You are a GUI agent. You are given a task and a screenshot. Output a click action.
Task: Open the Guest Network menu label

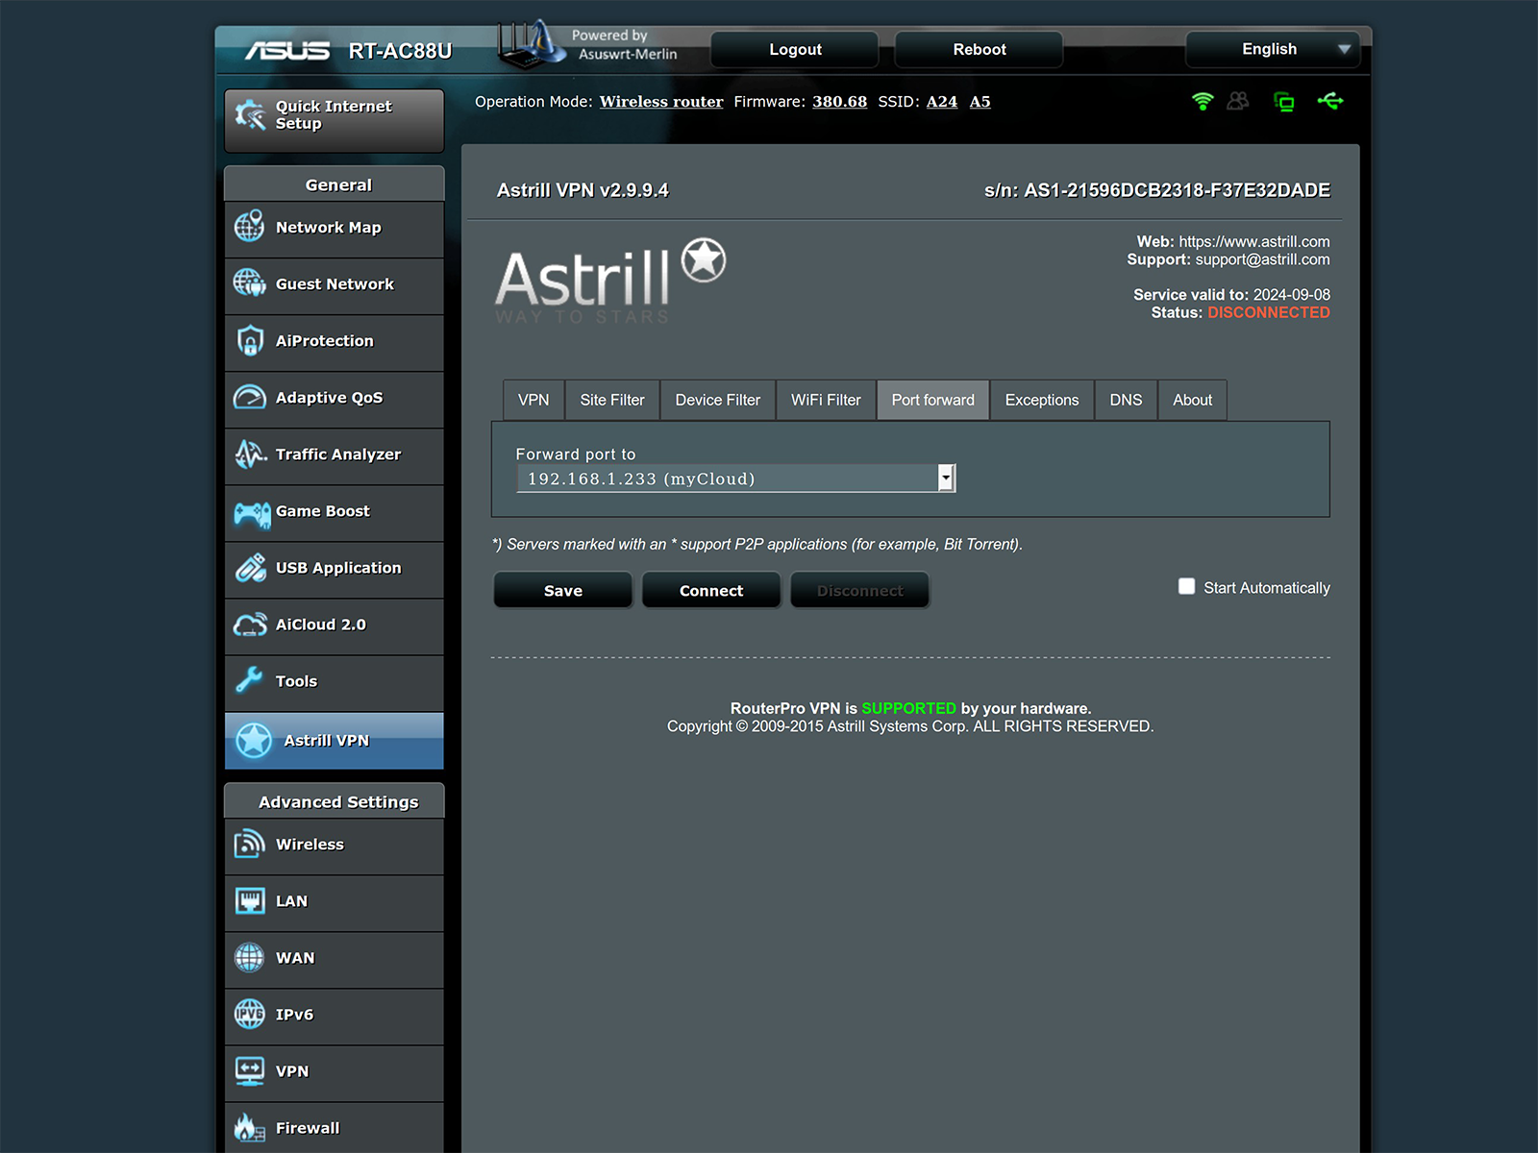coord(335,284)
